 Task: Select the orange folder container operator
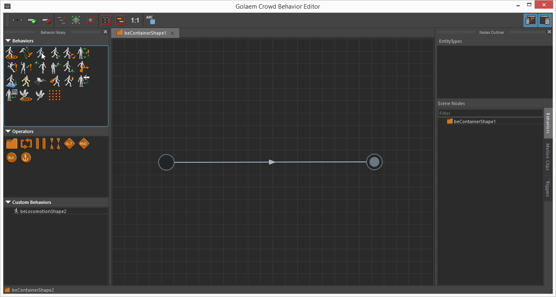[x=12, y=144]
